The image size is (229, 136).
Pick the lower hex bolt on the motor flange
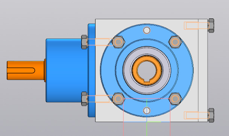(x=84, y=99)
